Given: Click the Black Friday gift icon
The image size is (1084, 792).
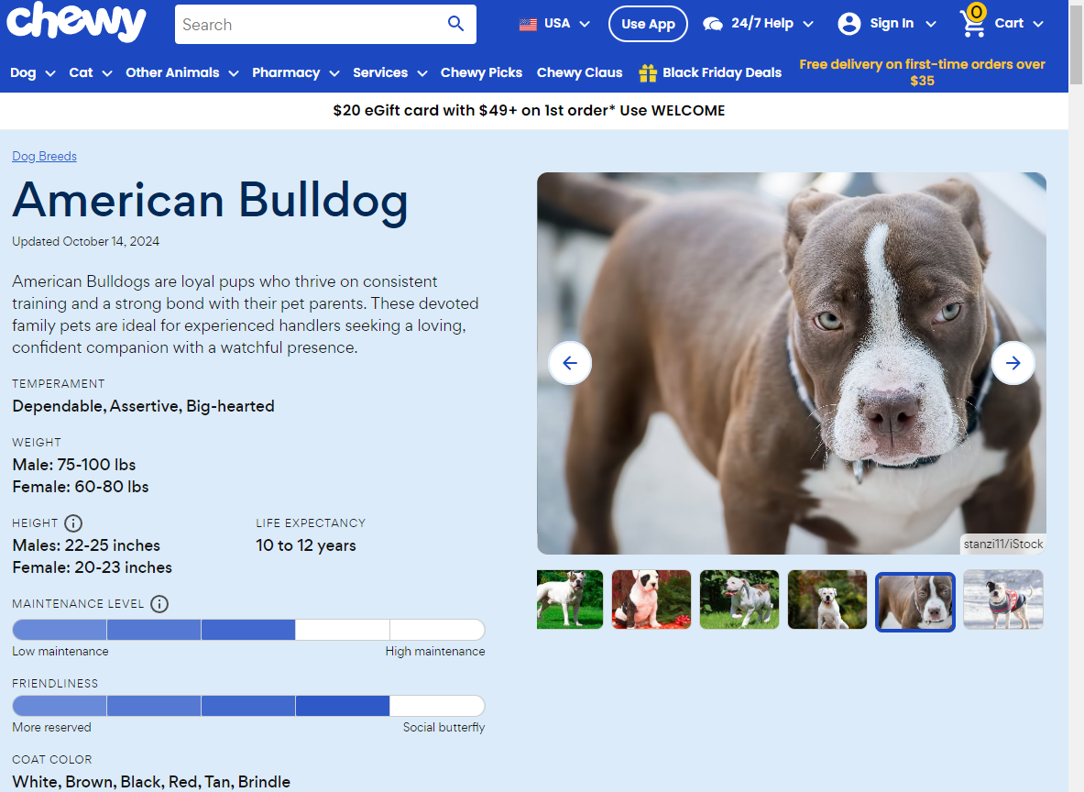Looking at the screenshot, I should [x=648, y=73].
